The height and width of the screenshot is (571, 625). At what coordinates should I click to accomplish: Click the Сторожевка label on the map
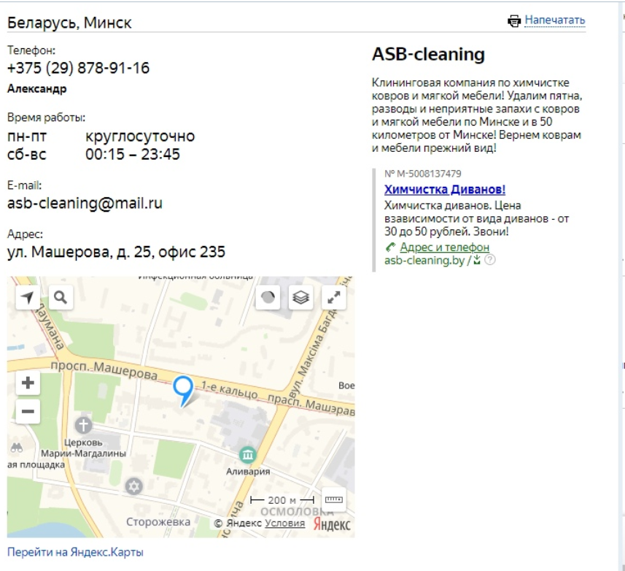pyautogui.click(x=158, y=522)
